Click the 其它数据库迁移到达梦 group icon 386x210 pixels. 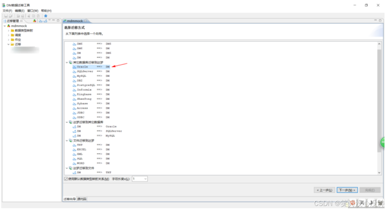(70, 62)
